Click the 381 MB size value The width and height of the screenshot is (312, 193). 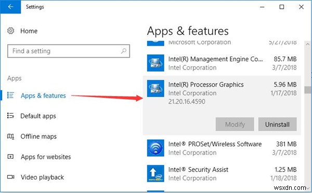tap(287, 144)
